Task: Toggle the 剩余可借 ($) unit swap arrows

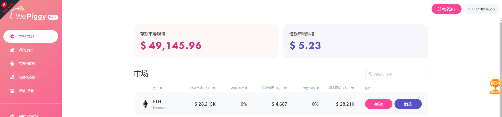Action: (x=352, y=88)
